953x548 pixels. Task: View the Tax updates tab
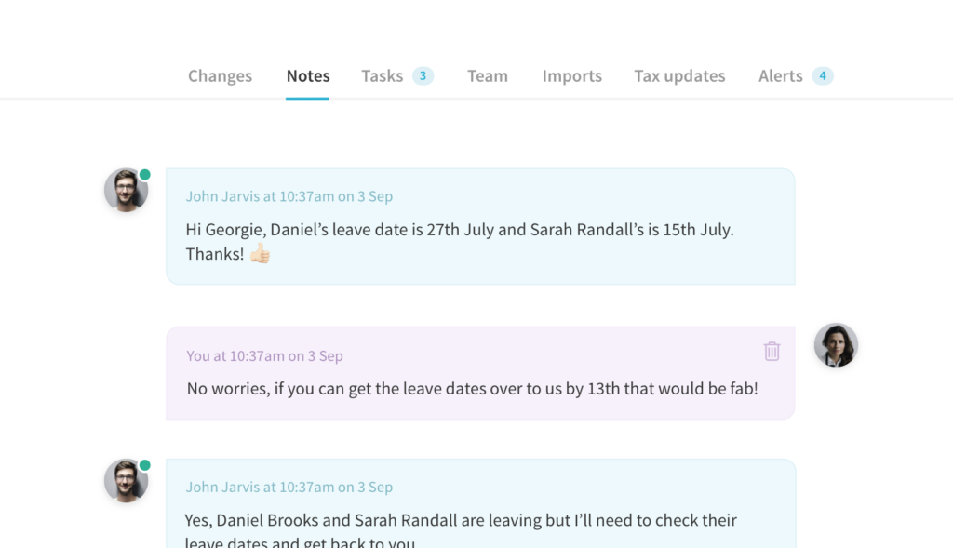679,76
